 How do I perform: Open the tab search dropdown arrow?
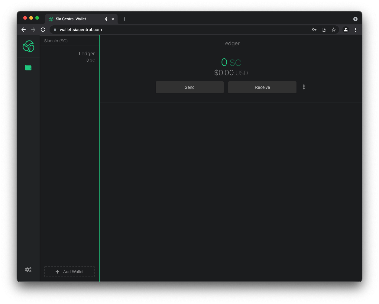pyautogui.click(x=355, y=19)
